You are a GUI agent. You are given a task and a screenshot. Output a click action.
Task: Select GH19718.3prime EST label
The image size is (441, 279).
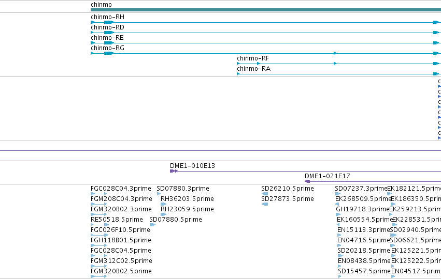click(363, 209)
